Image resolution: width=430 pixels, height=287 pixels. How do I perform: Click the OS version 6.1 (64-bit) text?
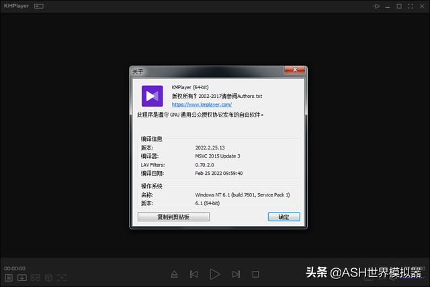[x=208, y=203]
